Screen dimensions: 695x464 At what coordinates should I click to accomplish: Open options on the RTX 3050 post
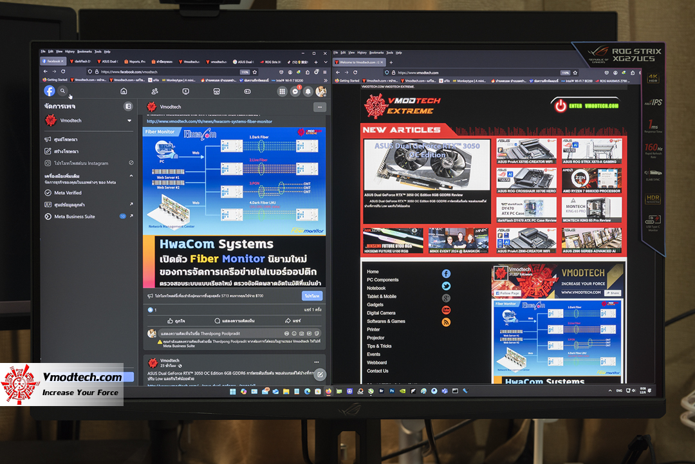(x=317, y=362)
